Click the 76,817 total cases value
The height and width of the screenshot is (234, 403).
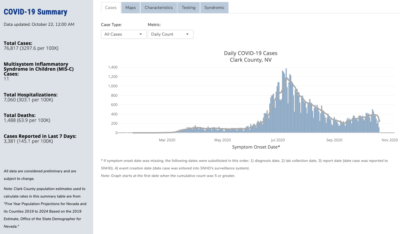pyautogui.click(x=31, y=48)
